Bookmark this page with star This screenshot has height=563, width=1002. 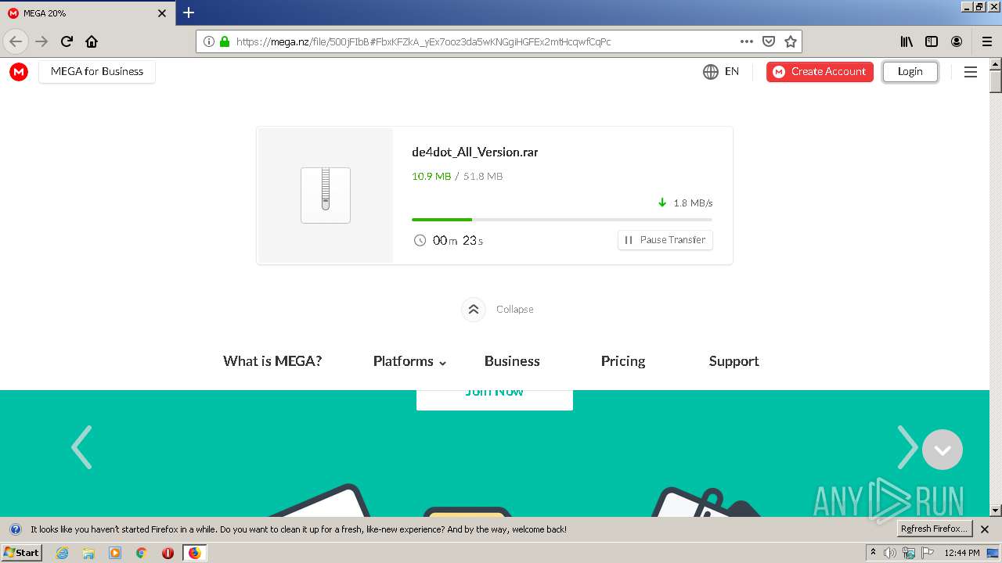coord(791,41)
